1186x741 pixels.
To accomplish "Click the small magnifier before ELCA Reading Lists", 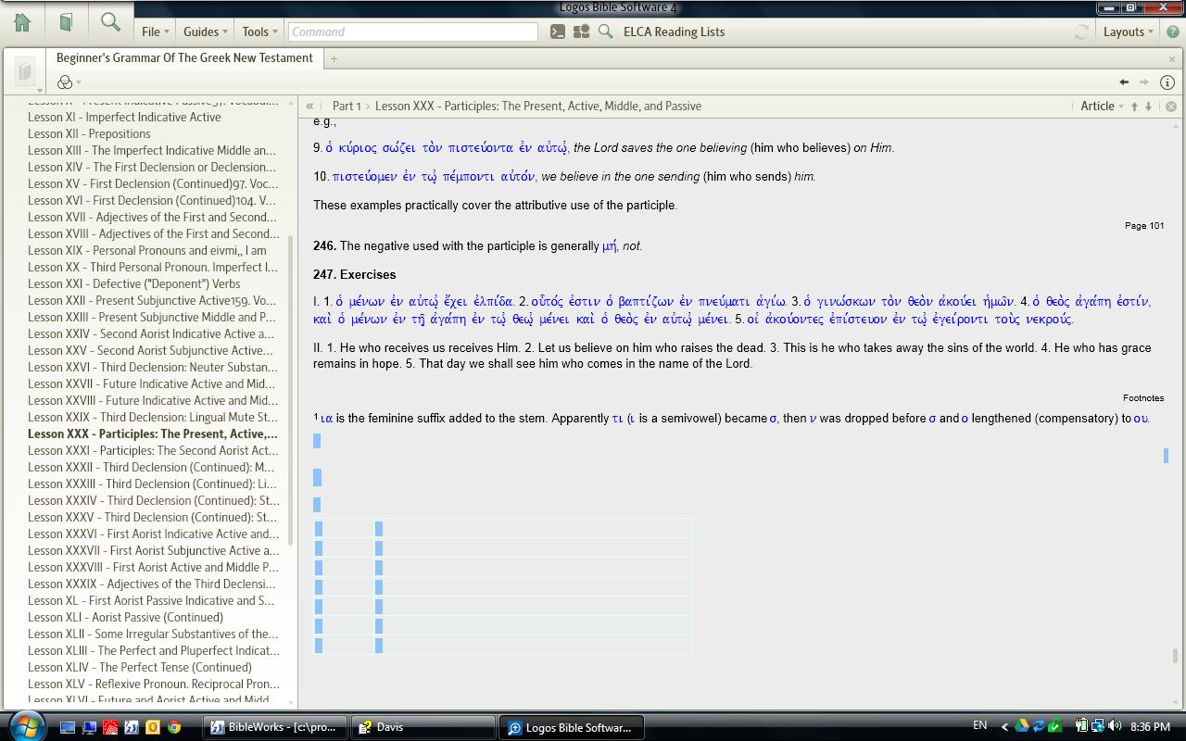I will pyautogui.click(x=605, y=31).
